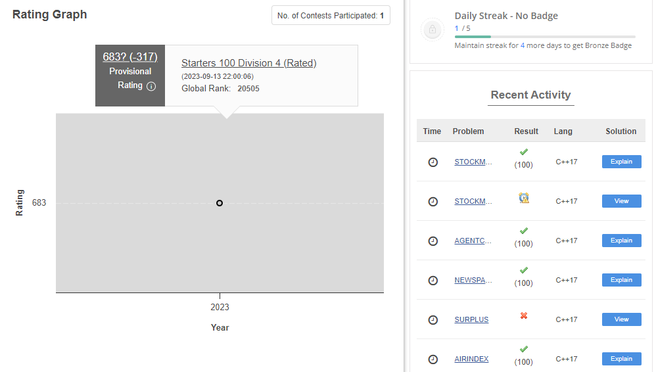
Task: Click green checkmark in AIRINDEX row
Action: [524, 349]
